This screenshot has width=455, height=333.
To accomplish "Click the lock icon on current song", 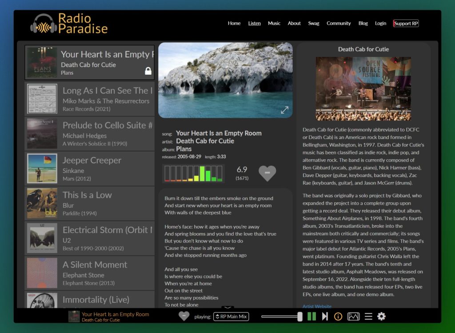I will point(148,71).
